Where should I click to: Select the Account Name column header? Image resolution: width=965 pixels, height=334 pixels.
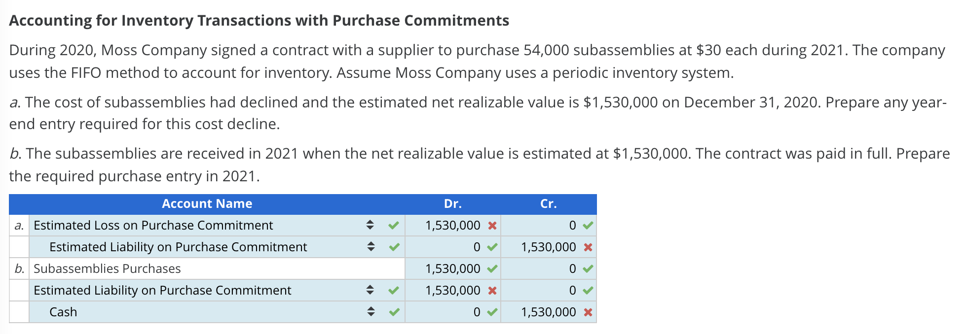(x=207, y=203)
